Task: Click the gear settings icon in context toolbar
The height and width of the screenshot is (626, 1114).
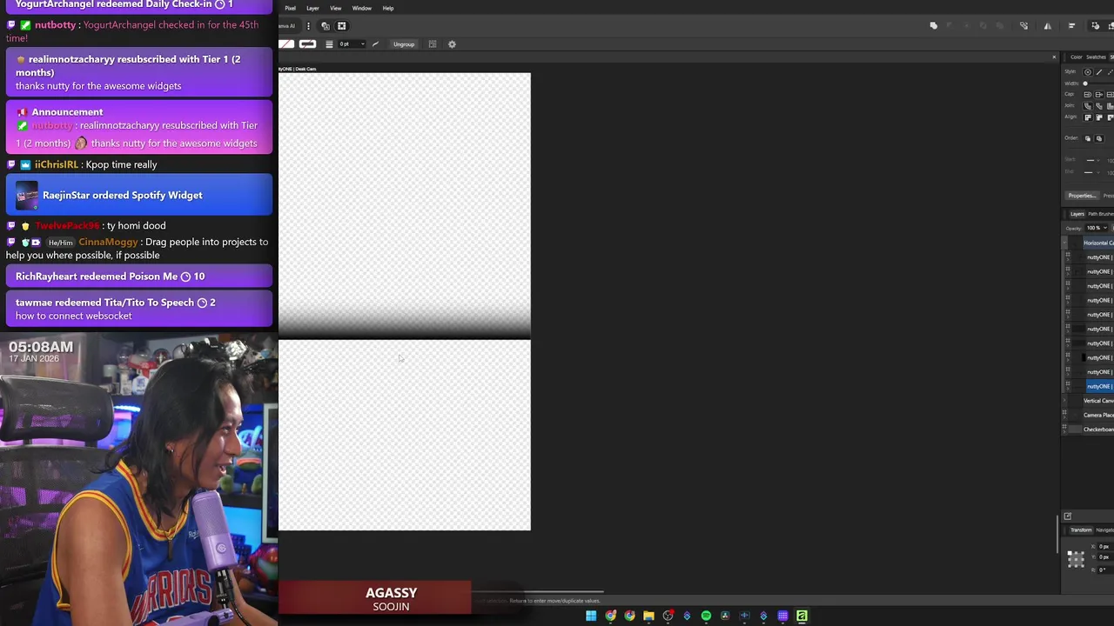Action: pos(452,43)
